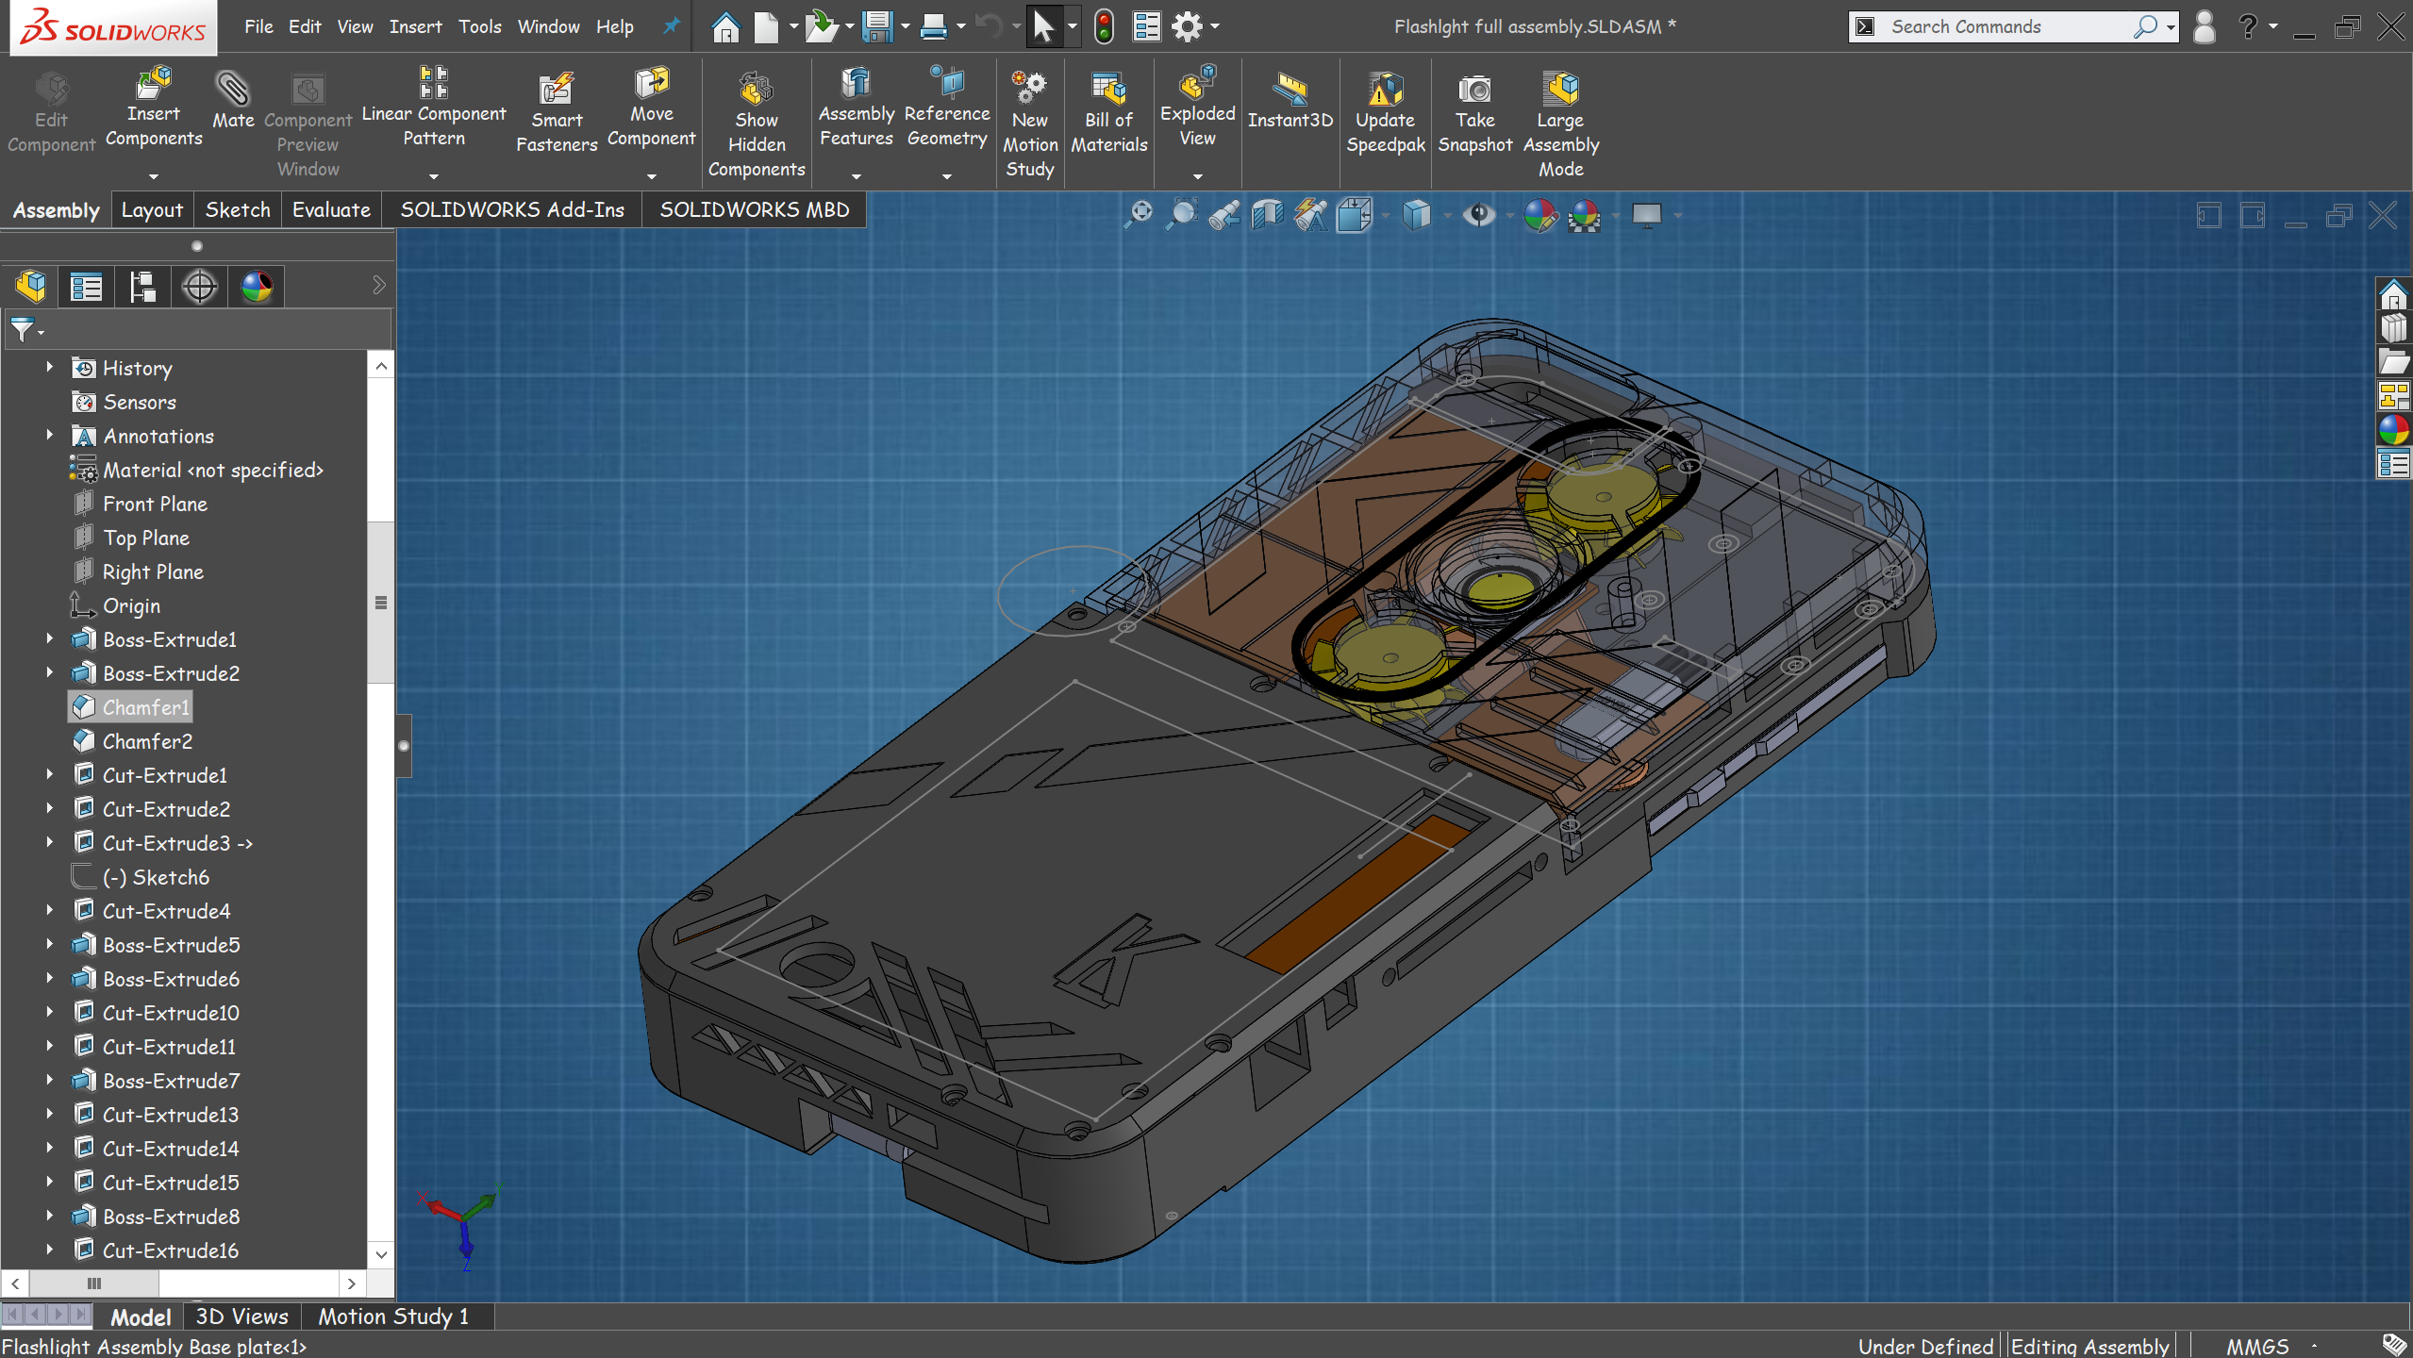The width and height of the screenshot is (2413, 1358).
Task: Open the Motion Study 1 tab
Action: 393,1317
